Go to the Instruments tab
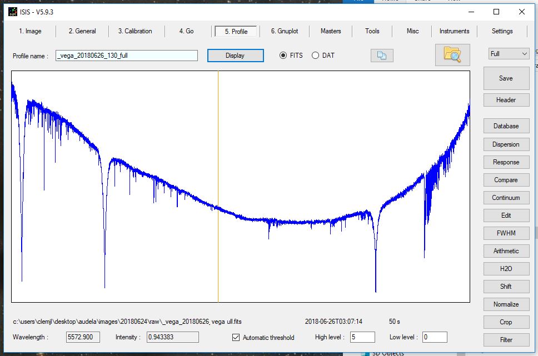The height and width of the screenshot is (356, 538). [x=454, y=31]
